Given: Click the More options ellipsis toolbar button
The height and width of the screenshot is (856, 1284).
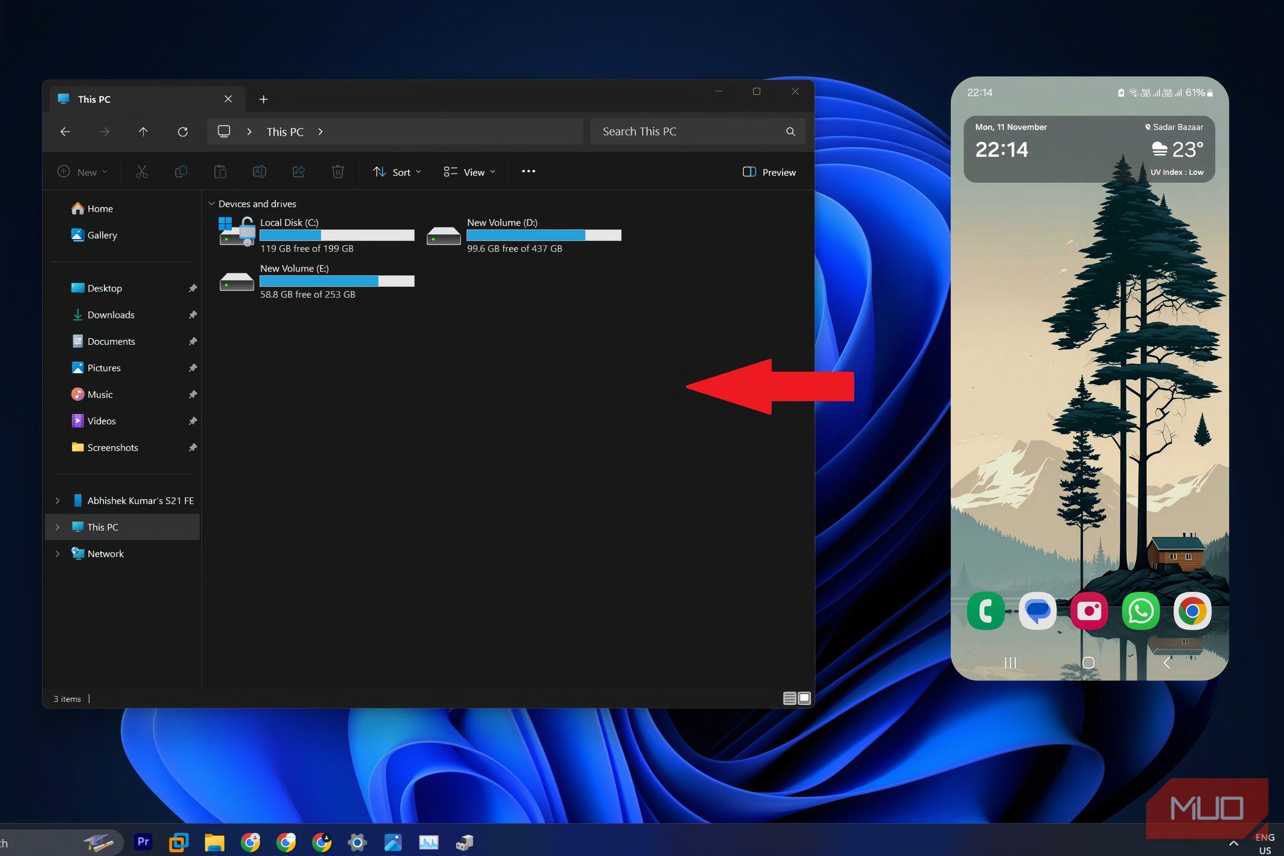Looking at the screenshot, I should pos(528,171).
